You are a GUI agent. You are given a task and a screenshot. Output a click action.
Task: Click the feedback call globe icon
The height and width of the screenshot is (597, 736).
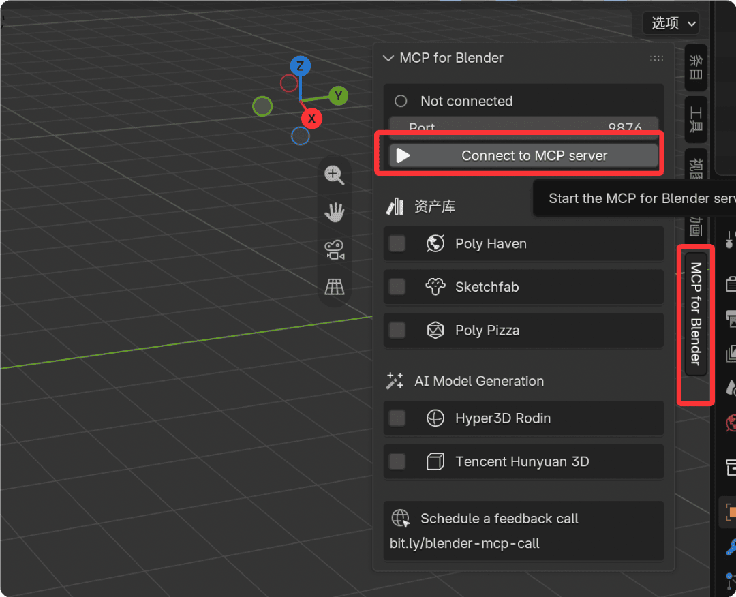tap(401, 519)
